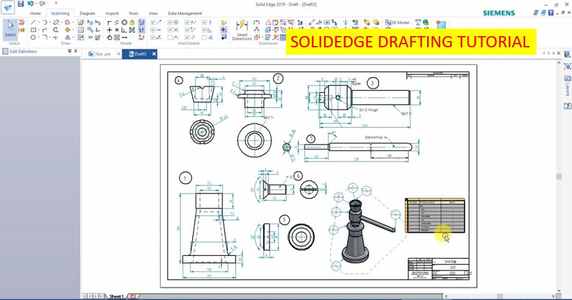
Task: Open the Arc tool dropdown arrow
Action: coord(51,22)
